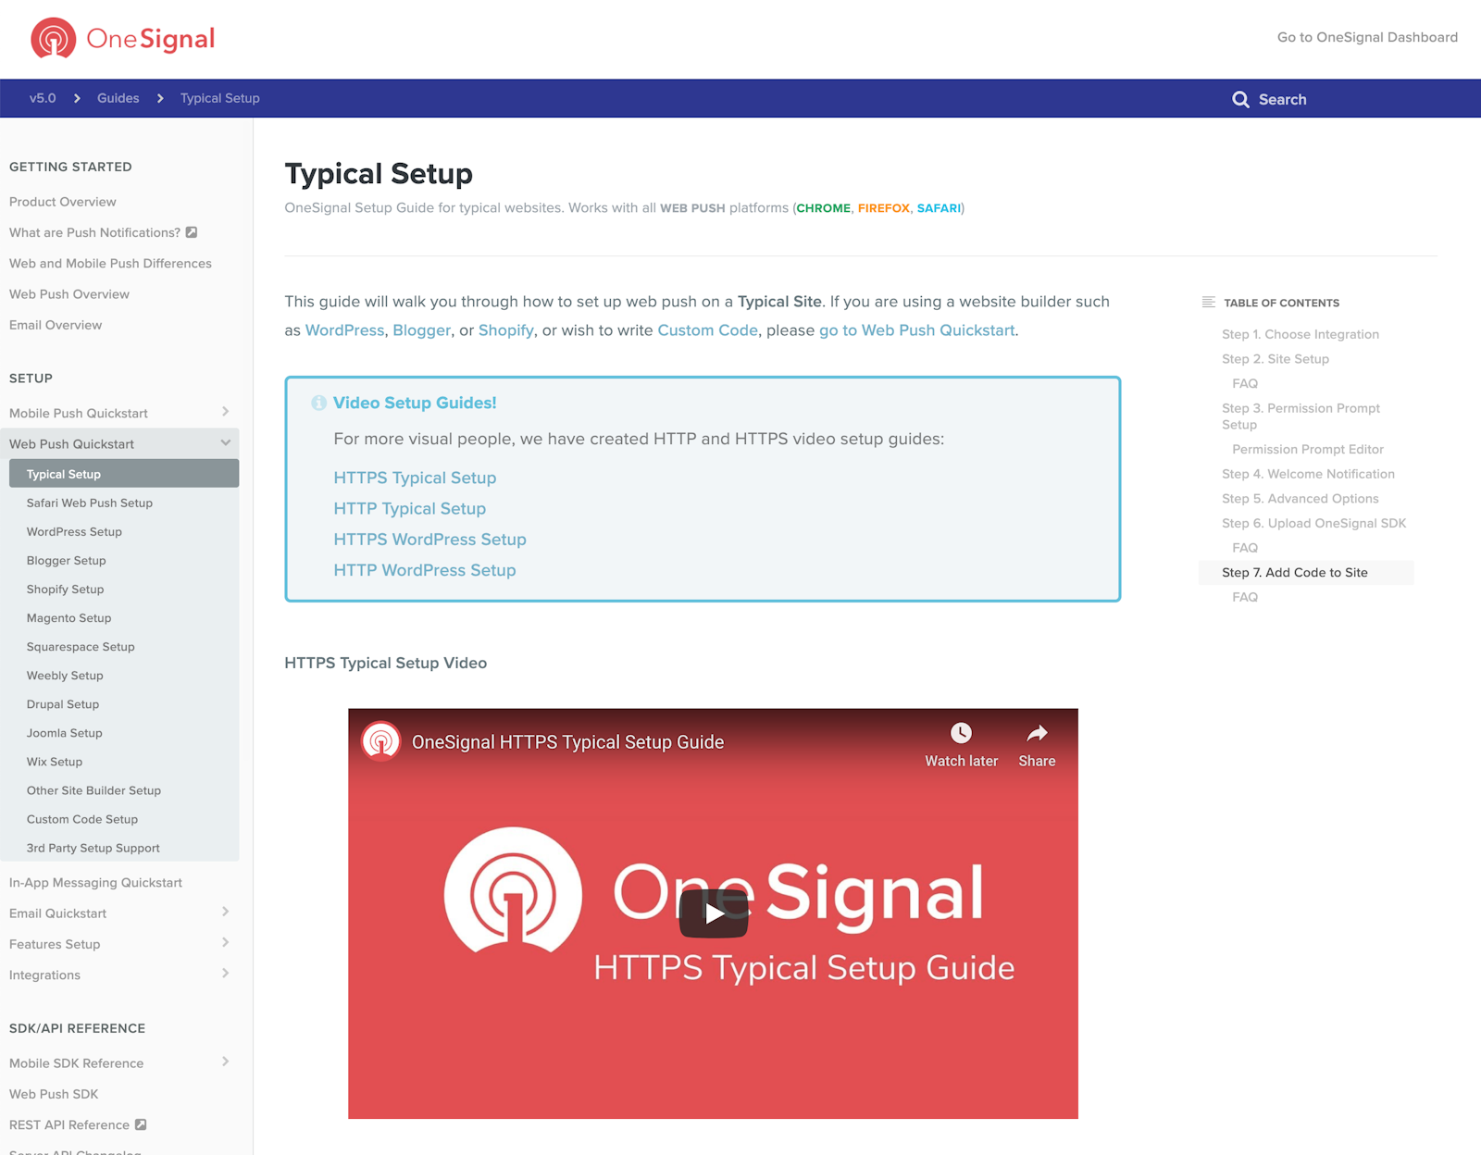Open Wix Setup in sidebar
This screenshot has height=1155, width=1481.
point(55,761)
